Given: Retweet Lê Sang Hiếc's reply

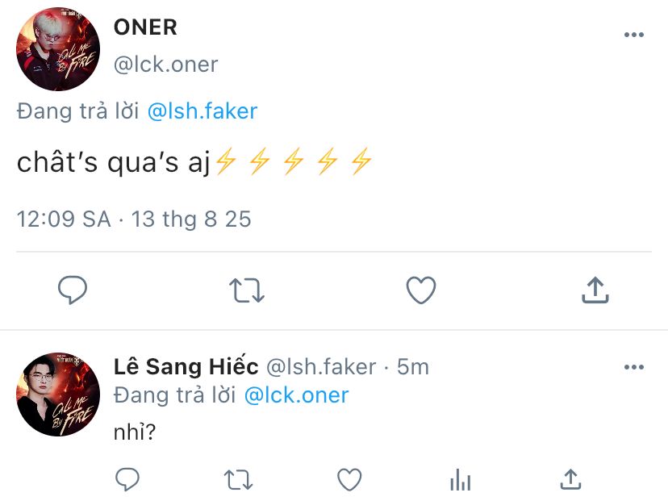Looking at the screenshot, I should pos(237,480).
